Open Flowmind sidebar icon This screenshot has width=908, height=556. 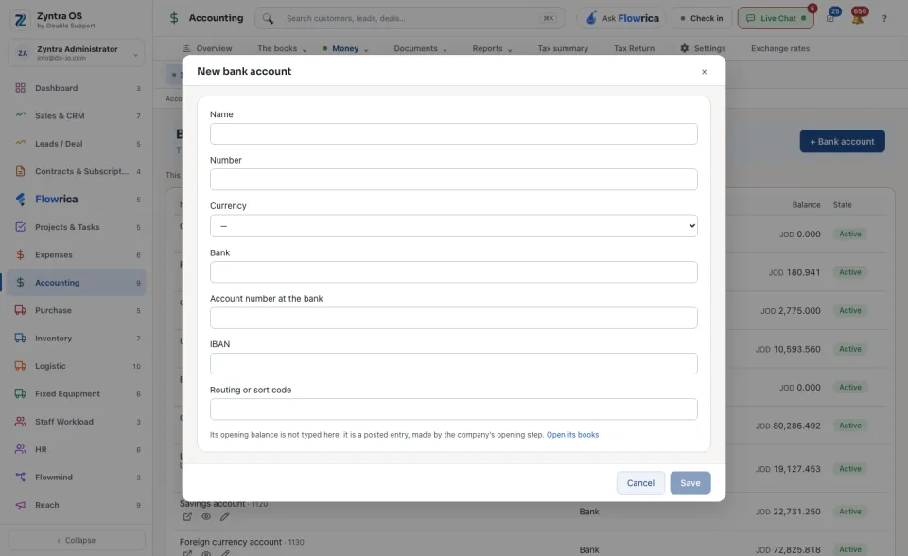tap(20, 478)
